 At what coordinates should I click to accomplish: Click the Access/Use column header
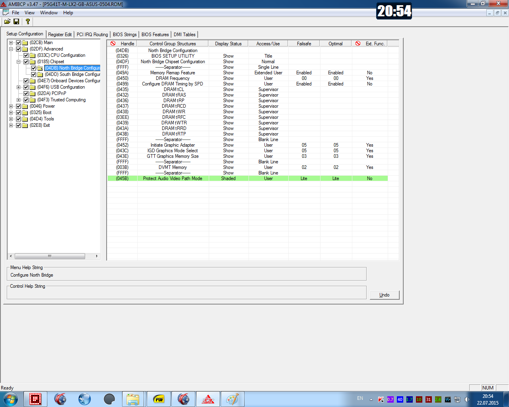click(268, 44)
